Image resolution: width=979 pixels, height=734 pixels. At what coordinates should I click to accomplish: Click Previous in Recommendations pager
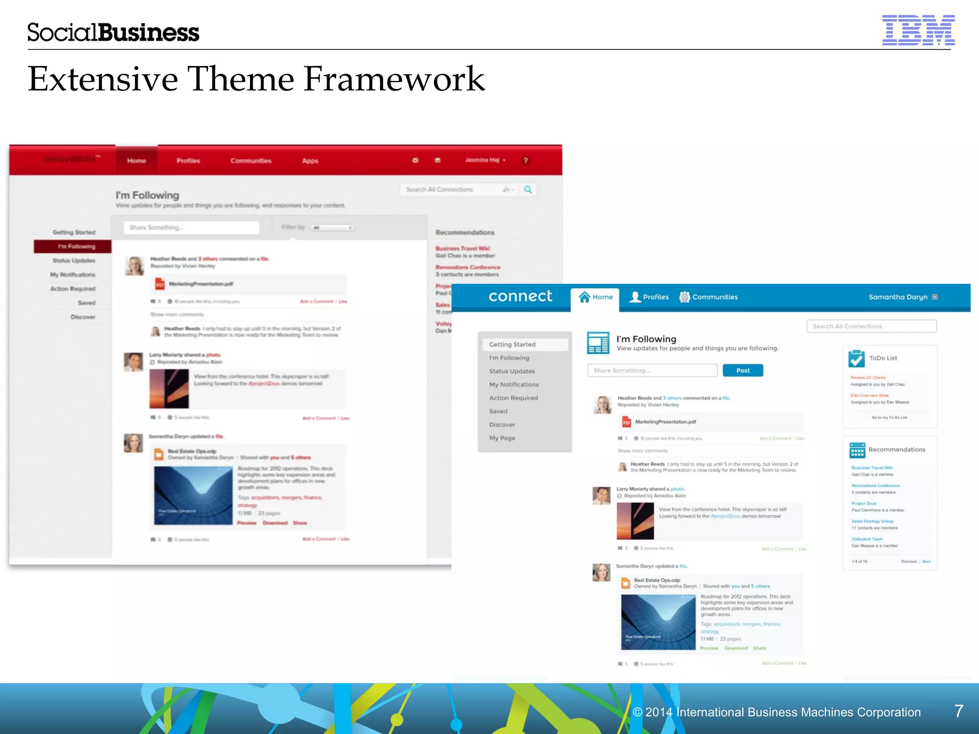[x=909, y=561]
